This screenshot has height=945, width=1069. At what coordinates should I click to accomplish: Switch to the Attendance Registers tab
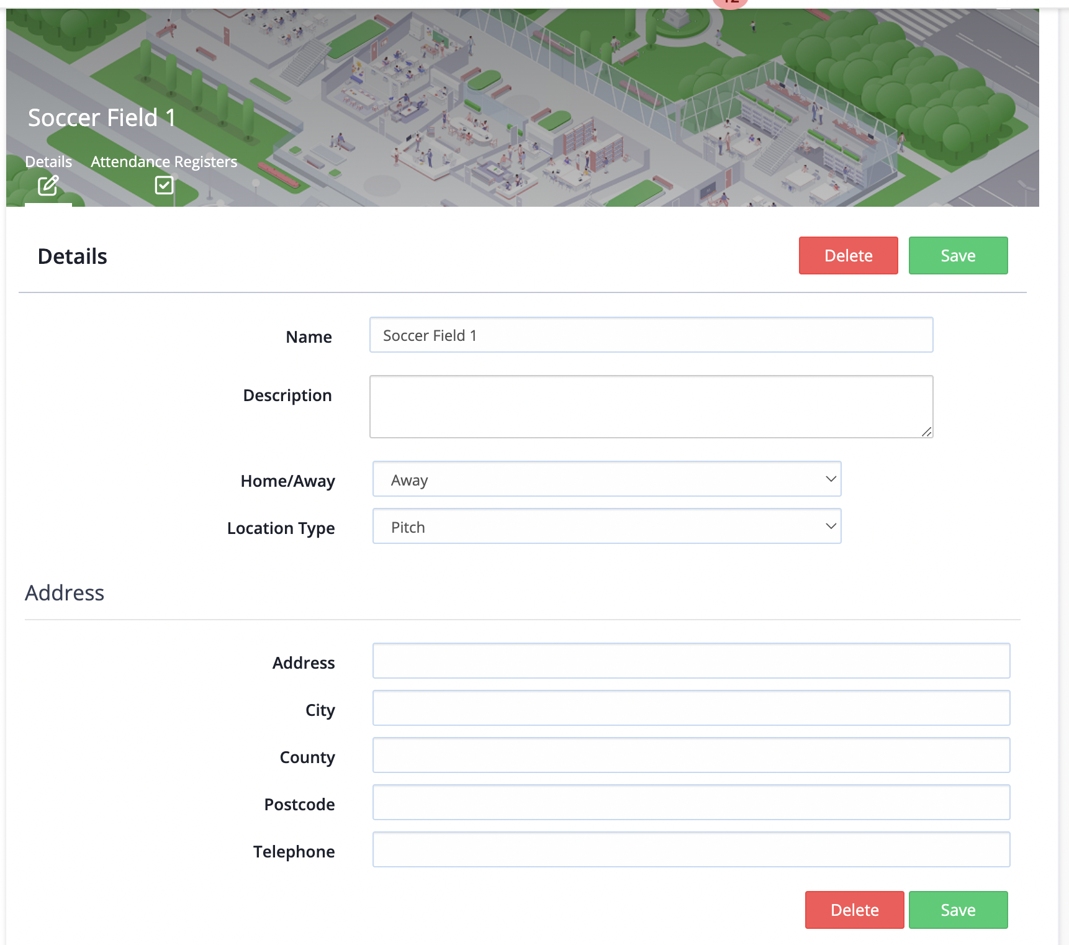coord(164,162)
